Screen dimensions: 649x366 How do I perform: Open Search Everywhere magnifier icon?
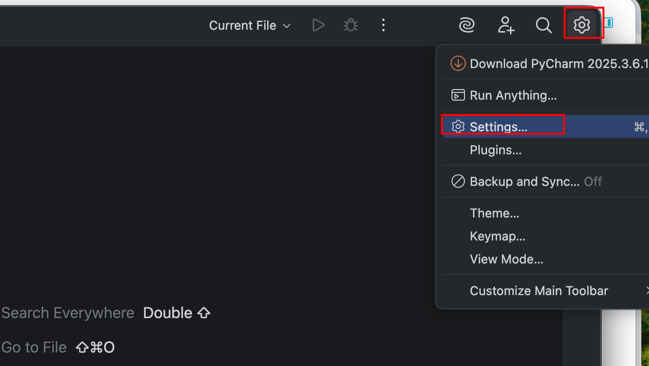(x=544, y=25)
